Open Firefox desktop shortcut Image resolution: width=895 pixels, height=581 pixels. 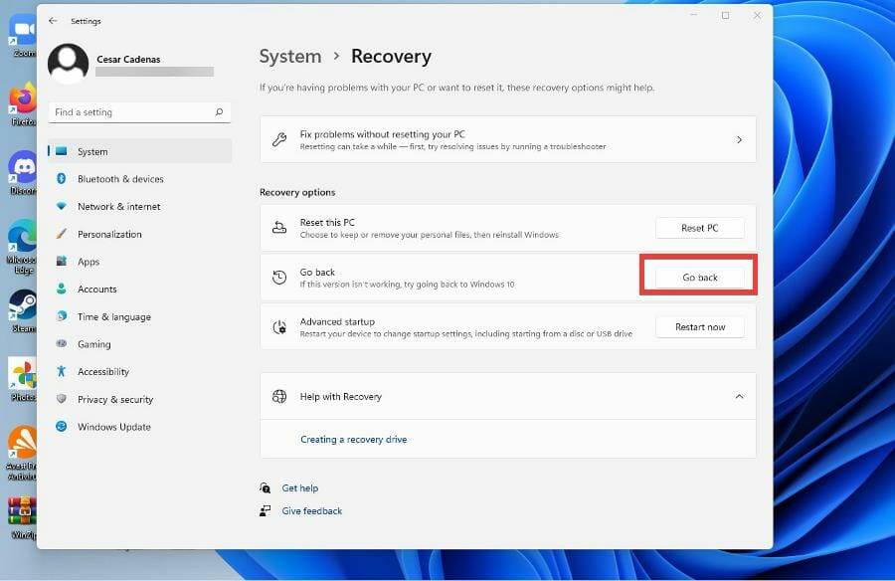tap(23, 104)
